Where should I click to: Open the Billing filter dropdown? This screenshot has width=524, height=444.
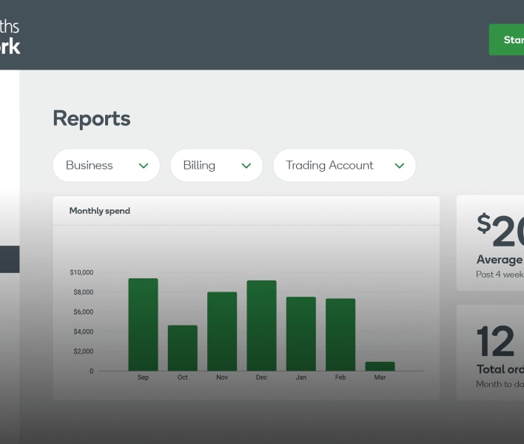click(x=216, y=166)
